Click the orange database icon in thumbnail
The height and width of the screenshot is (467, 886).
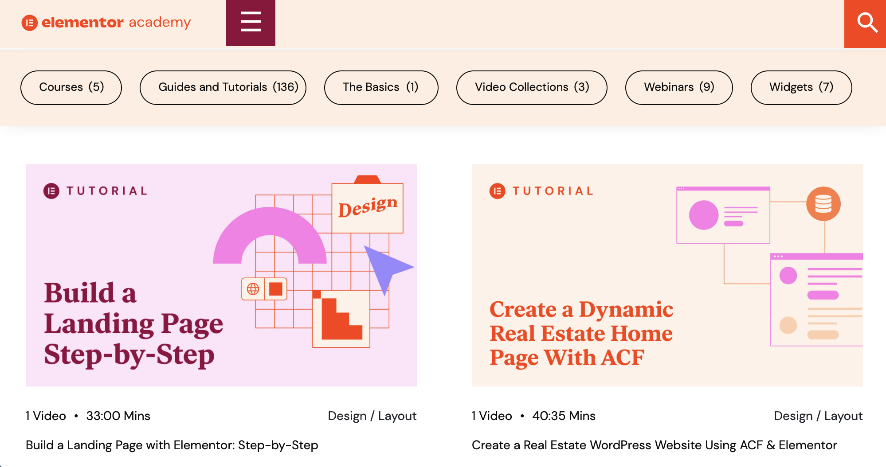pyautogui.click(x=823, y=204)
